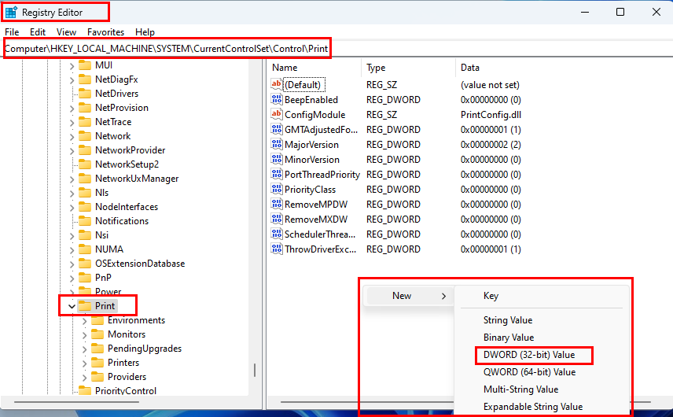Click the MinorVersion DWORD value icon
Screen dimensions: 673x417
tap(277, 160)
